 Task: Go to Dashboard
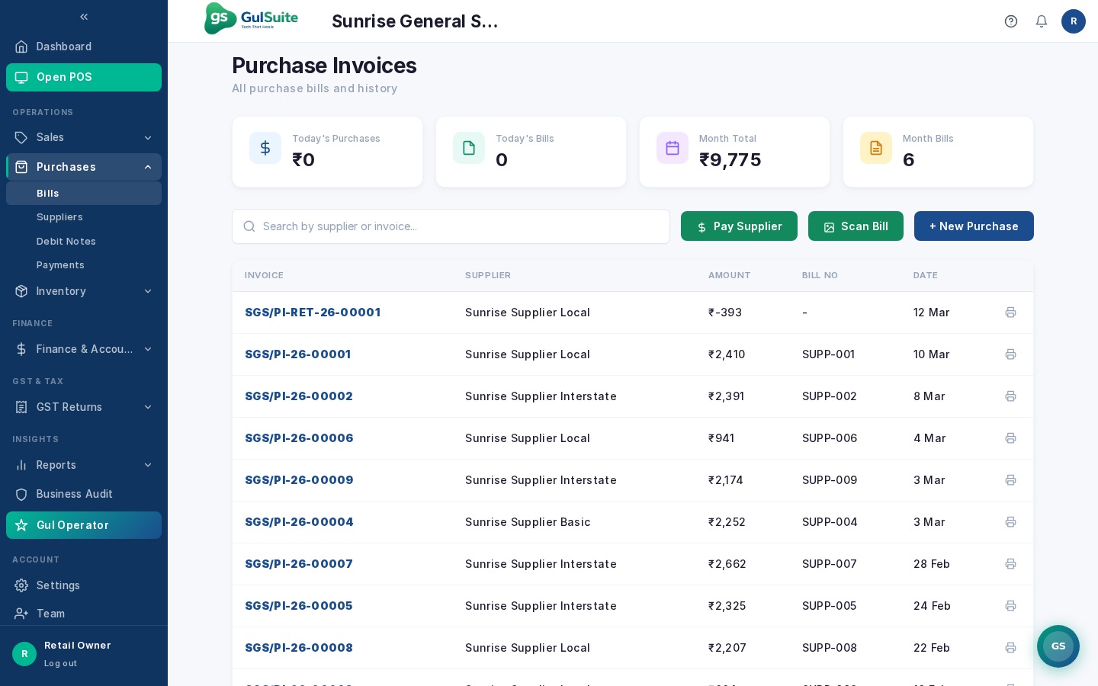[x=84, y=46]
